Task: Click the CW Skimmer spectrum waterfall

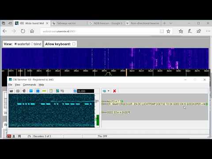Action: click(52, 110)
